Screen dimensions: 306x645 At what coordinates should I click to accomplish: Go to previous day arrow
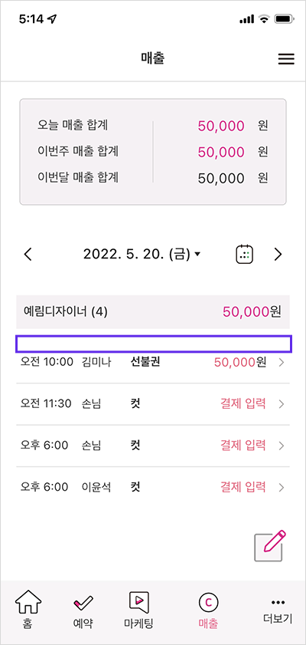point(28,255)
